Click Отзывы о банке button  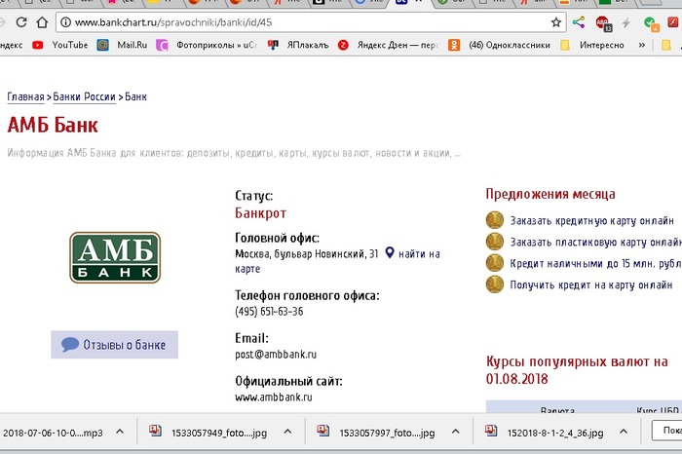click(x=114, y=345)
